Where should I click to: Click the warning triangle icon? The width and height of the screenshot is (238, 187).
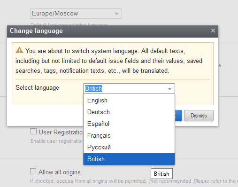point(19,50)
